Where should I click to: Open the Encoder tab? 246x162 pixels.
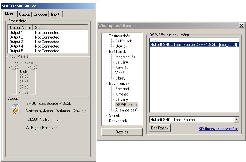point(40,14)
